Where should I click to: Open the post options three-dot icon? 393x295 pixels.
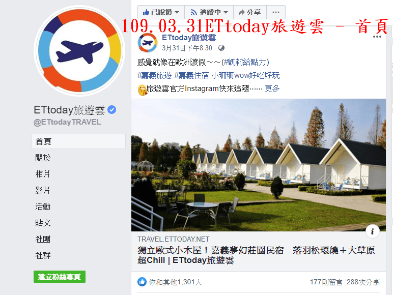(x=377, y=37)
